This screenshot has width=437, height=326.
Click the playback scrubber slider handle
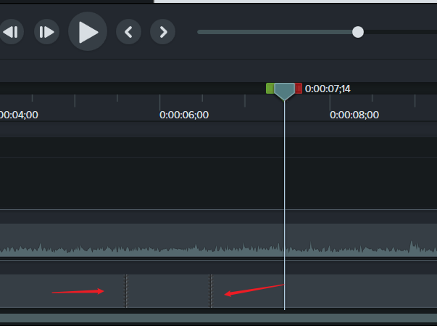358,32
